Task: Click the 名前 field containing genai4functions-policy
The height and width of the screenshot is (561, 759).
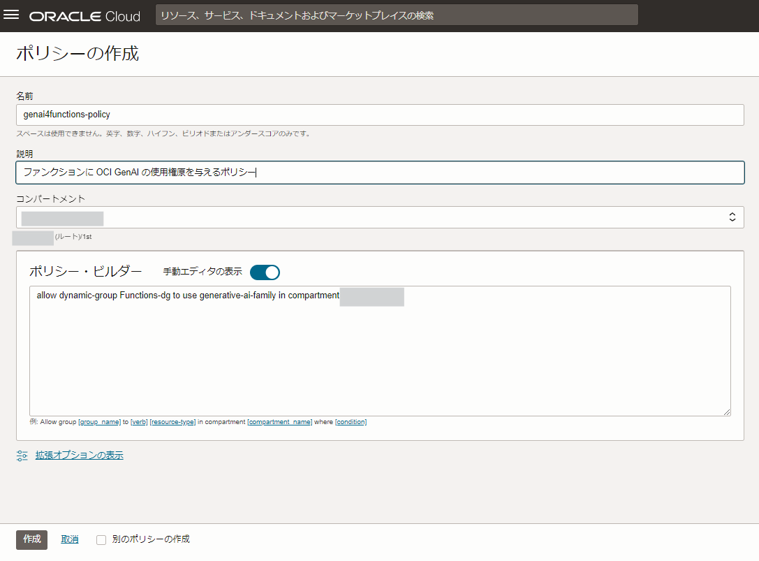Action: pyautogui.click(x=380, y=115)
